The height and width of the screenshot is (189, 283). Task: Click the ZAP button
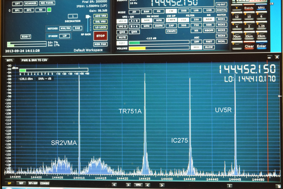(171, 26)
